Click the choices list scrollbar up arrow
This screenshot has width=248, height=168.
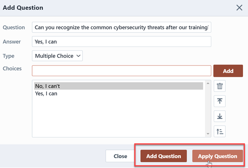click(208, 83)
